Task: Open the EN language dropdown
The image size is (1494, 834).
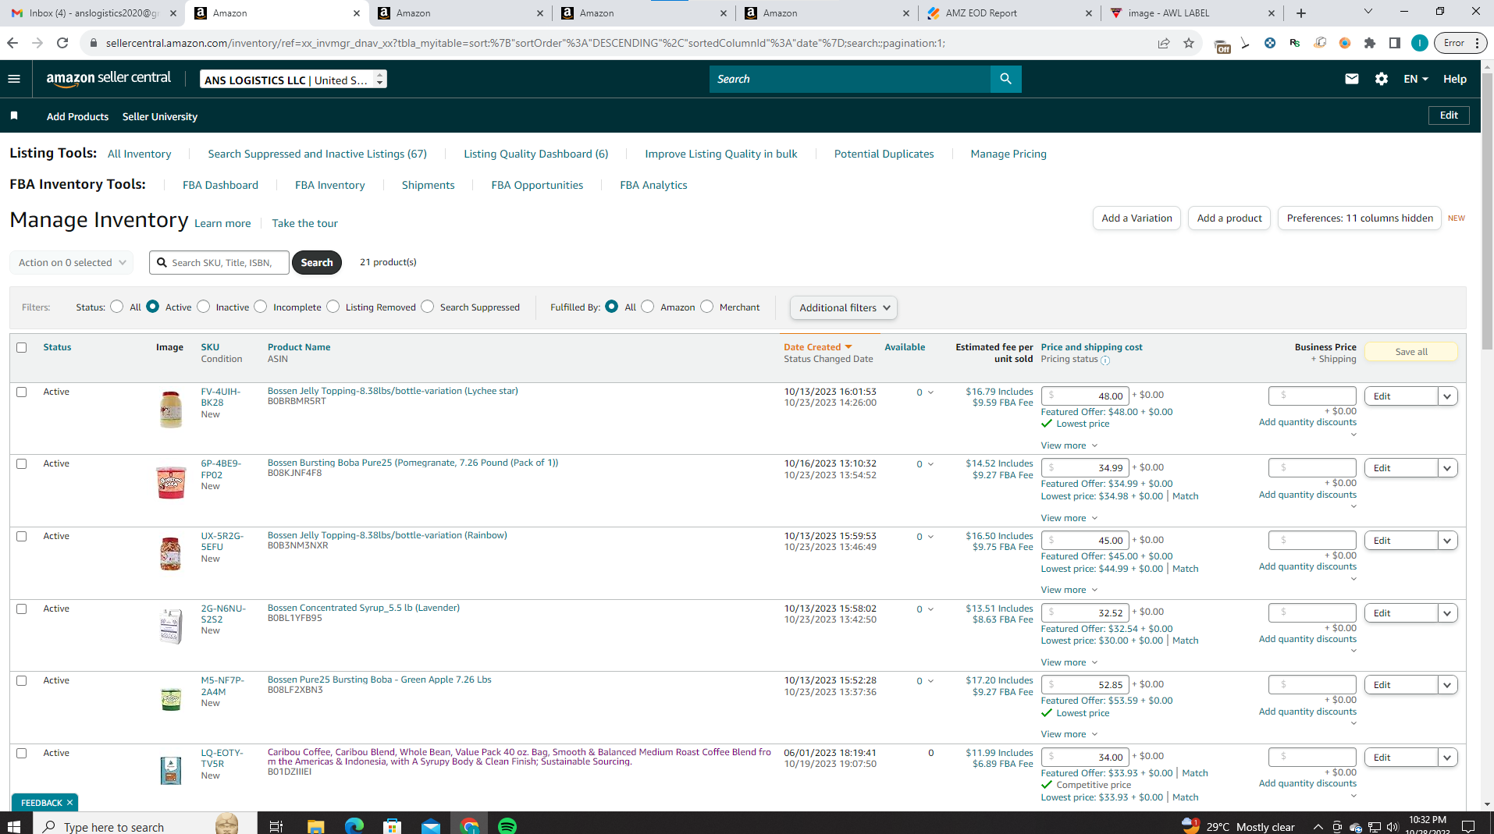Action: (x=1416, y=79)
